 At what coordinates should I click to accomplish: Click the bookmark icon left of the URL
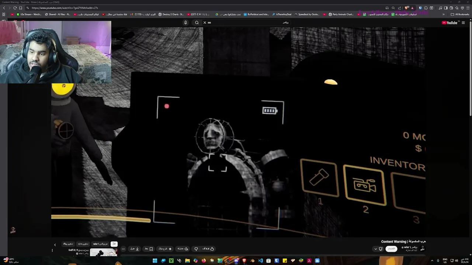click(x=21, y=8)
